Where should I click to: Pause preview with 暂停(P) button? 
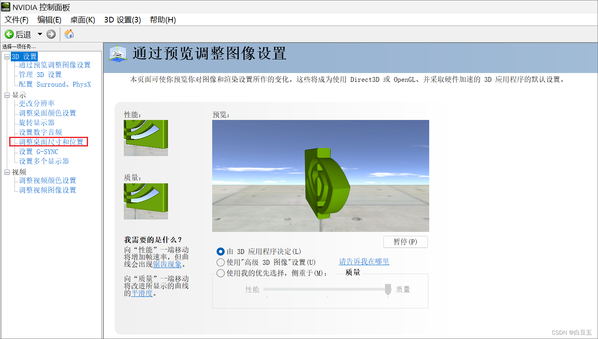[405, 242]
